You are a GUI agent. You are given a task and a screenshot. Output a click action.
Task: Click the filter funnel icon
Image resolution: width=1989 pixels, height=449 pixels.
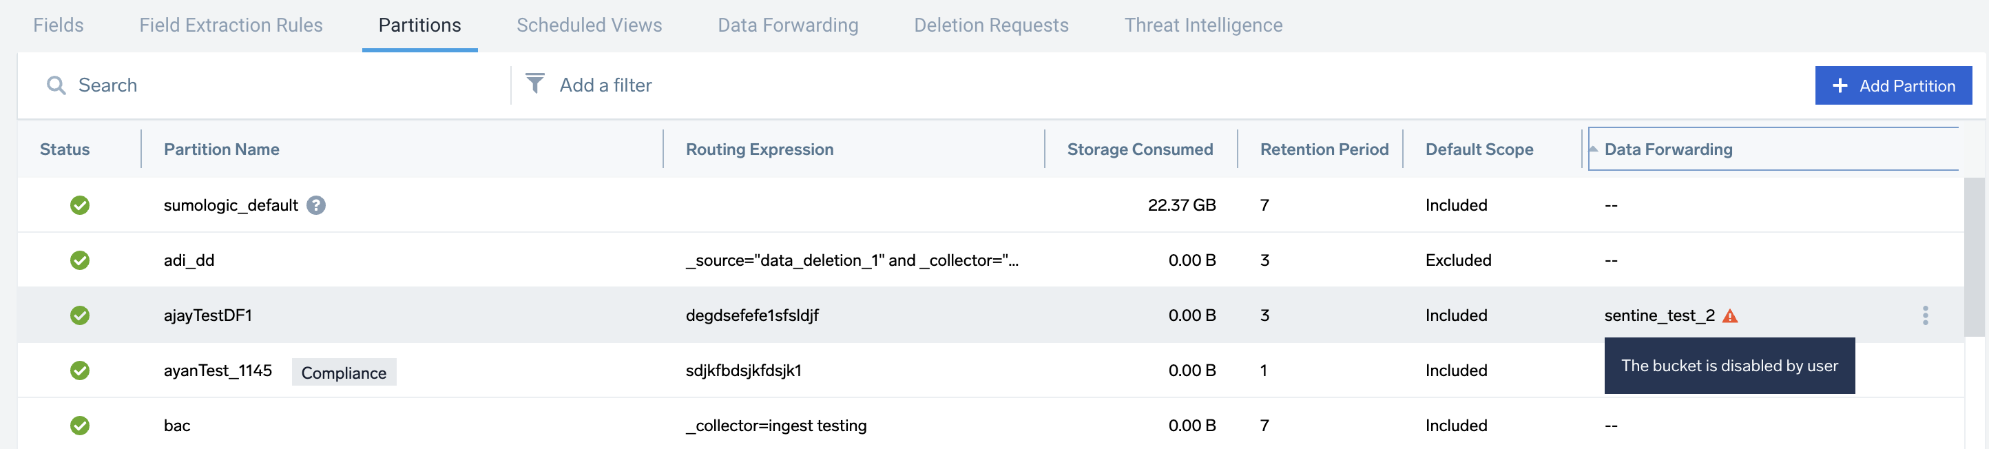[x=536, y=84]
